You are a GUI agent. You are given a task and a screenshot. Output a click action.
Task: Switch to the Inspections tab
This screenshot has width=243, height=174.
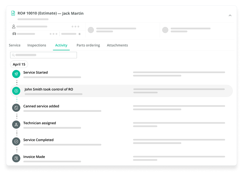tap(37, 45)
